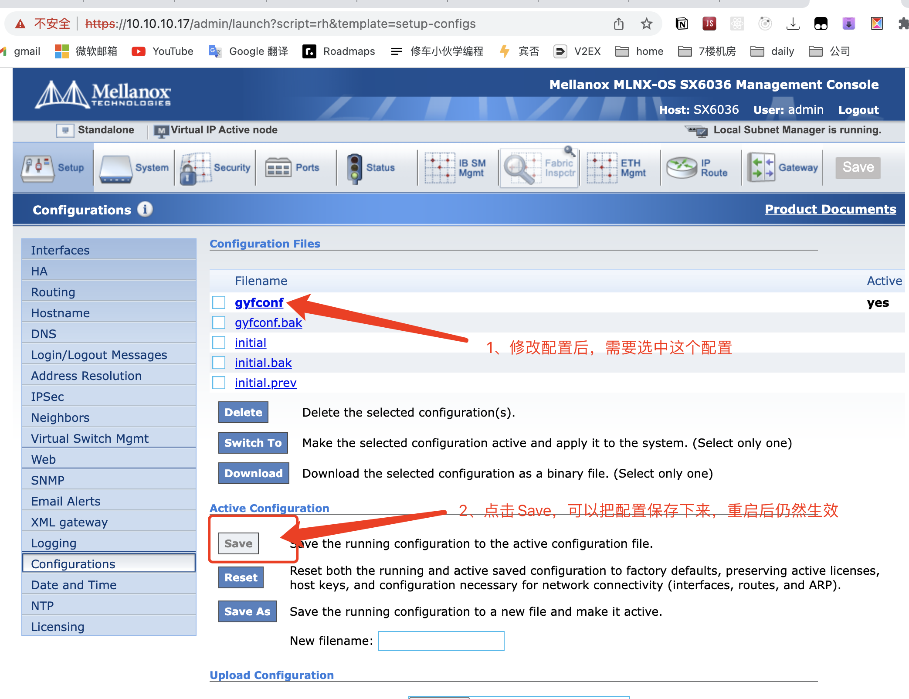This screenshot has width=909, height=699.
Task: Open the 微软邮箱 bookmark
Action: (x=86, y=51)
